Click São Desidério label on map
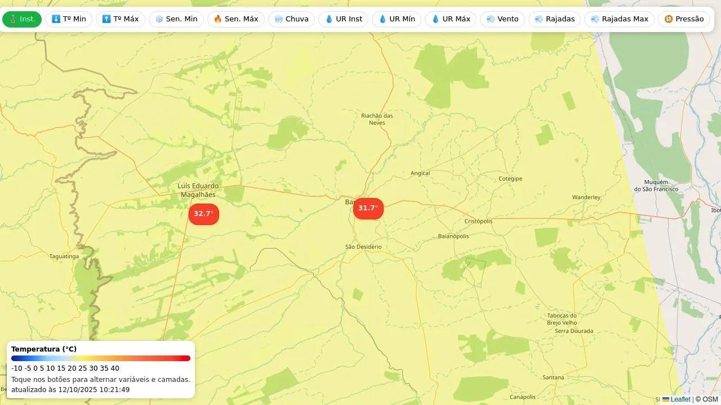721x405 pixels. pyautogui.click(x=363, y=247)
